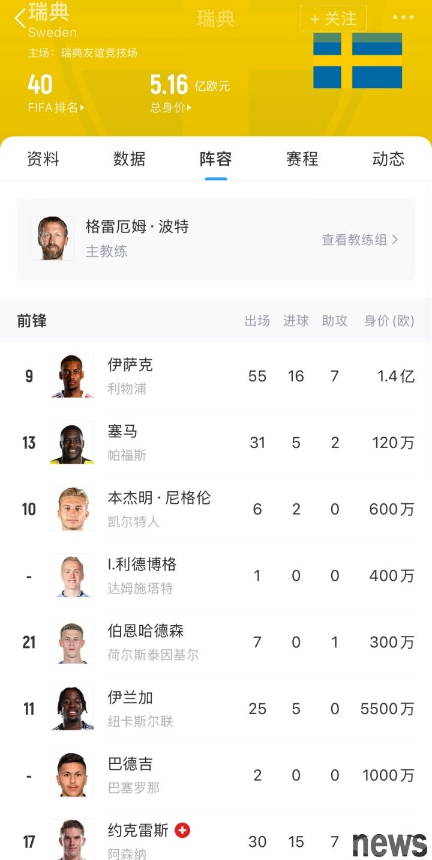Tap the red cross injury icon beside 约克雷斯

(182, 830)
